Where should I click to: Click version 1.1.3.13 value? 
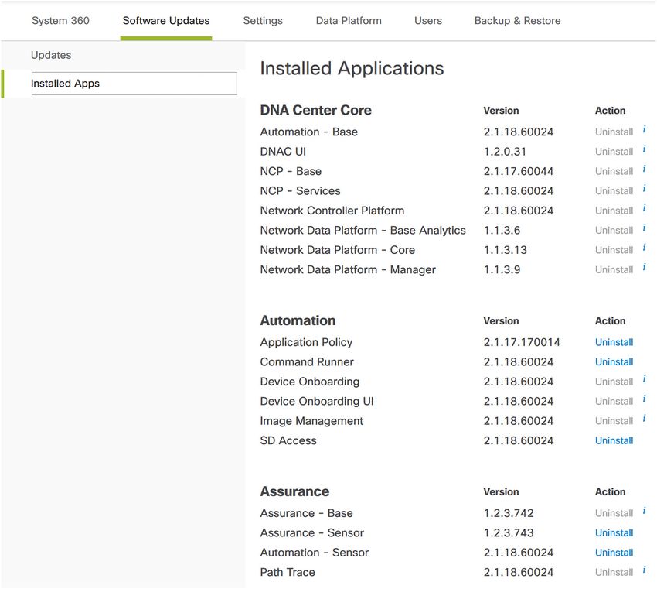[x=506, y=251]
